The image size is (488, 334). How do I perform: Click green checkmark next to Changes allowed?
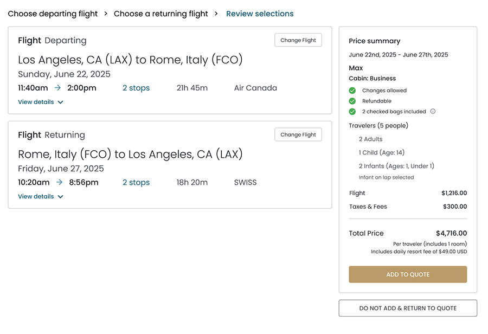[x=352, y=91]
